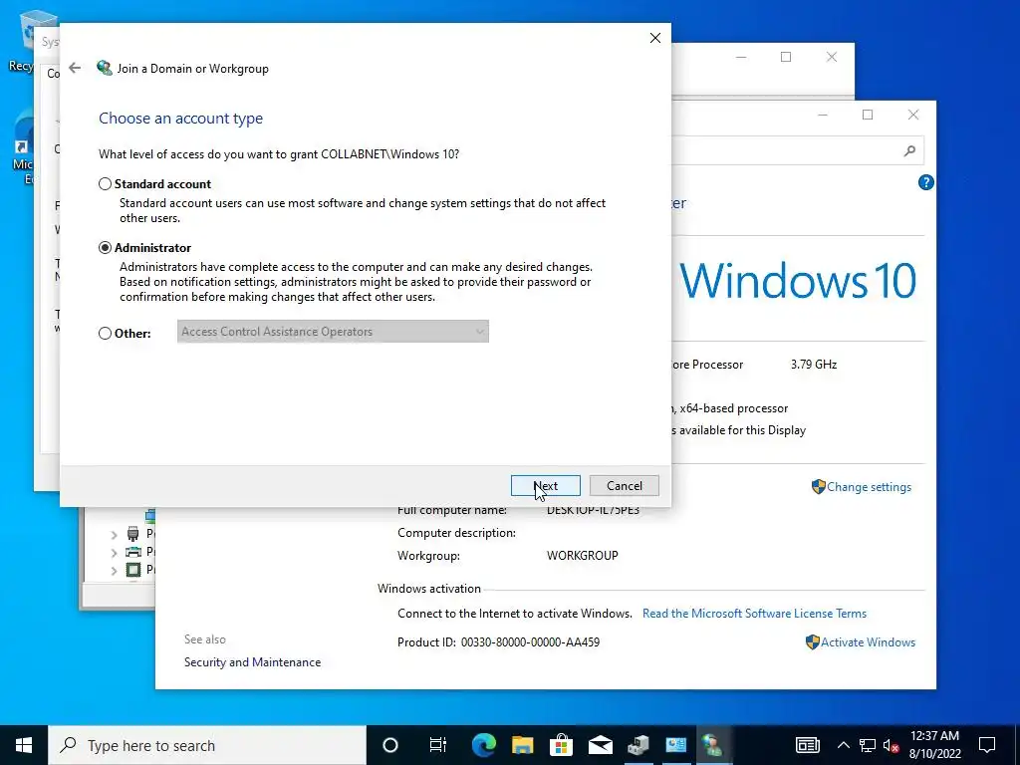Image resolution: width=1020 pixels, height=765 pixels.
Task: Click the search magnifier in System window
Action: click(x=909, y=151)
